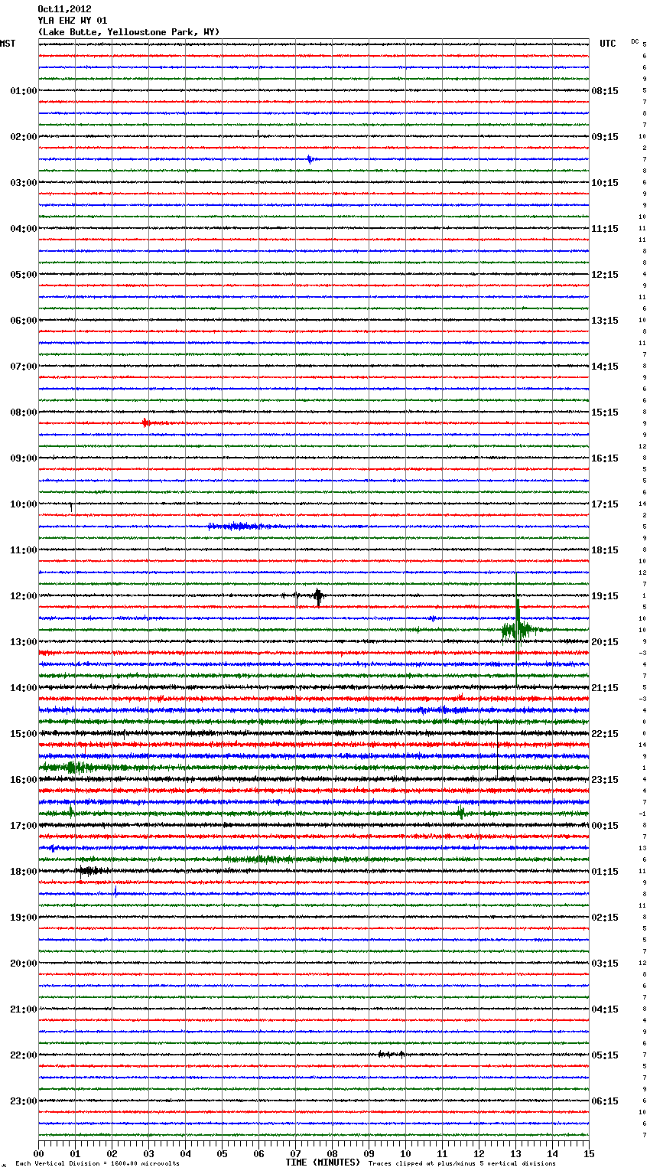Click the green spike near minute 11.5 on 16:45 trace

click(x=461, y=813)
